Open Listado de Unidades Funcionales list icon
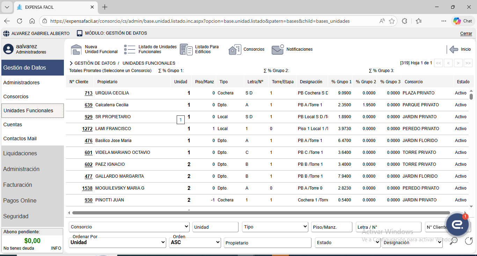 (x=130, y=49)
